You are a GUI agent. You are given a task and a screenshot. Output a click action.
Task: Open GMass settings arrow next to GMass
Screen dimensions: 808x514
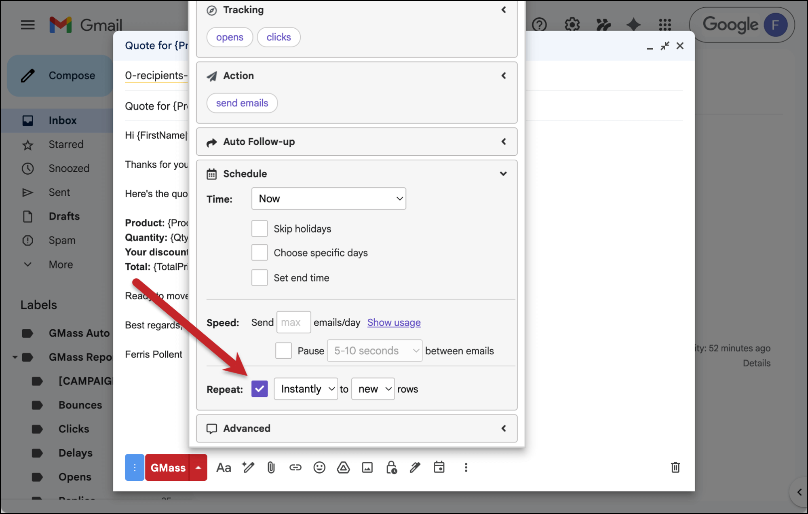(x=198, y=467)
